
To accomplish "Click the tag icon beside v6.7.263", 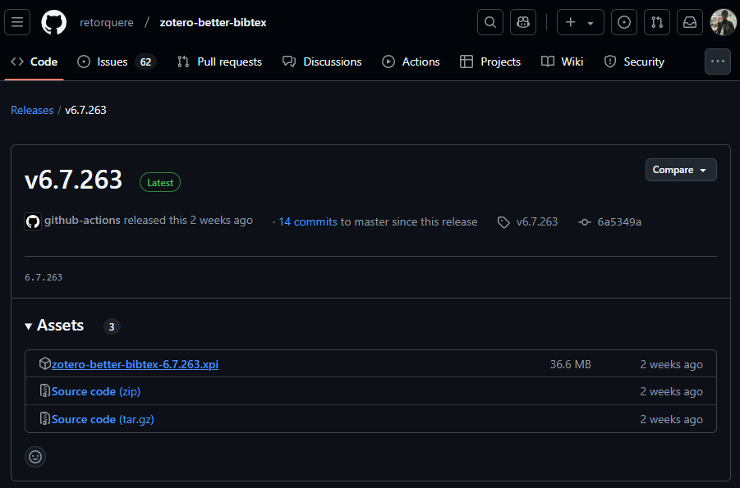I will [503, 222].
